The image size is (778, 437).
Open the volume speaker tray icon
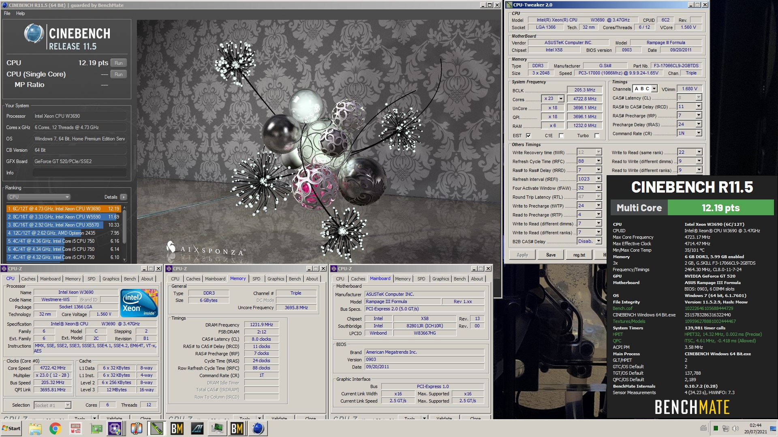[x=735, y=429]
